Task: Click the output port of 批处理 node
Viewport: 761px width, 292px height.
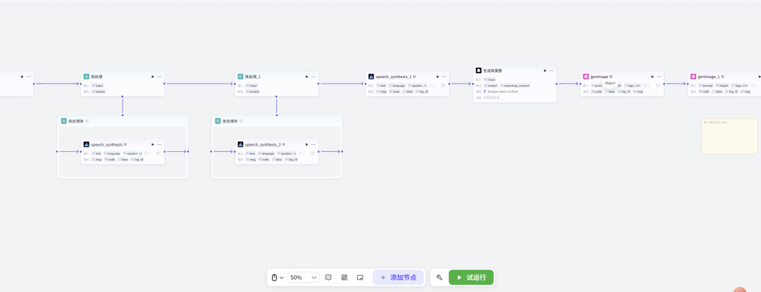Action: 164,84
